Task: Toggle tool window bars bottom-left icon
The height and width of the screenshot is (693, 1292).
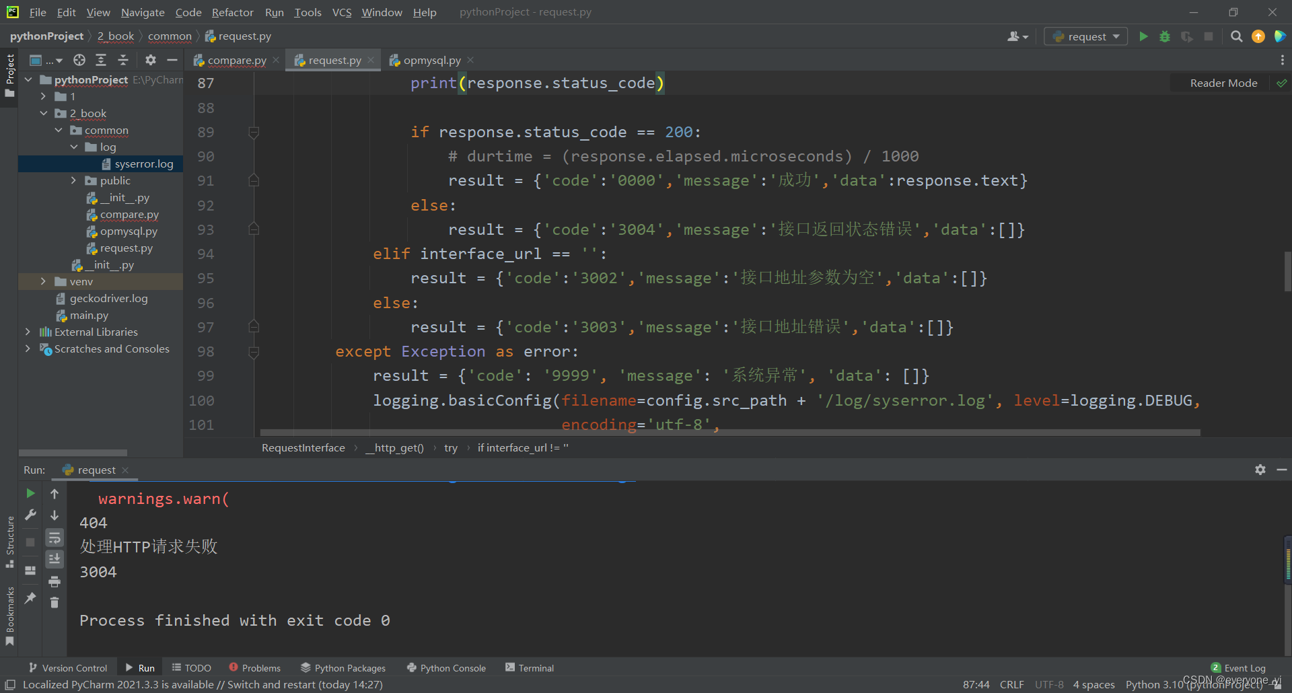Action: point(10,684)
